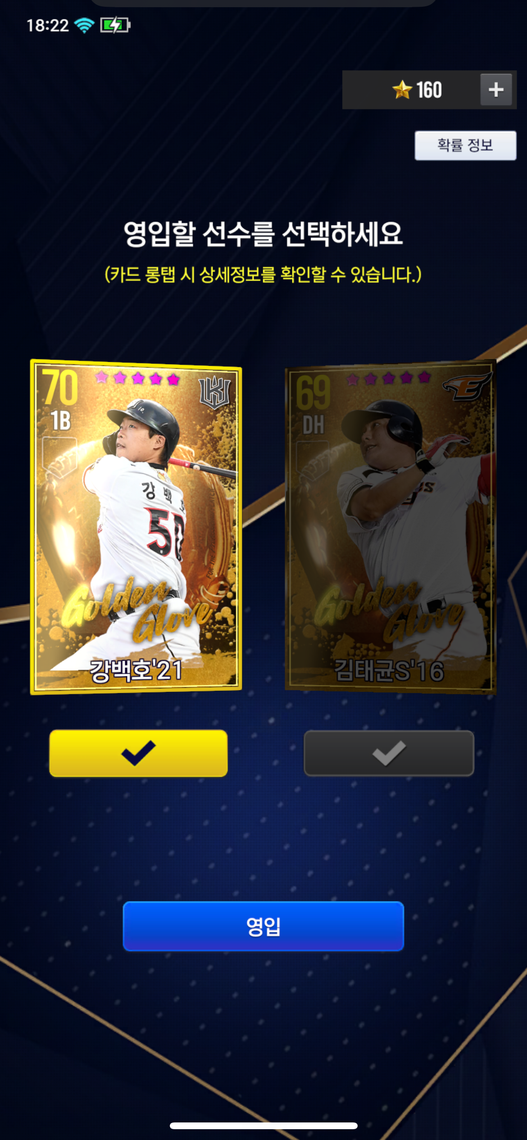Toggle the yellow checkmark for 강백호'21

pos(138,753)
